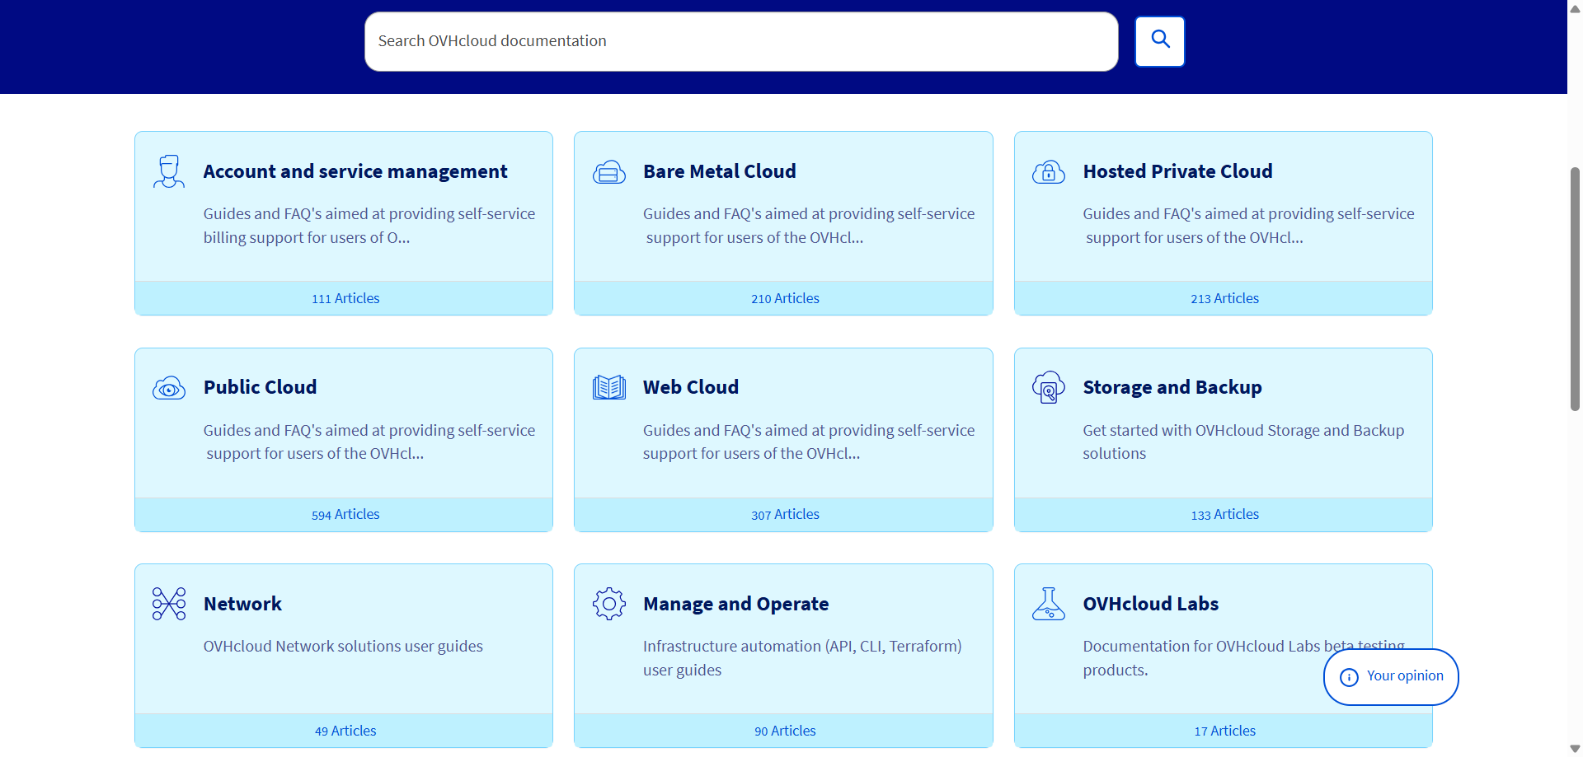View the 49 Articles link
Viewport: 1583px width, 757px height.
[x=345, y=731]
